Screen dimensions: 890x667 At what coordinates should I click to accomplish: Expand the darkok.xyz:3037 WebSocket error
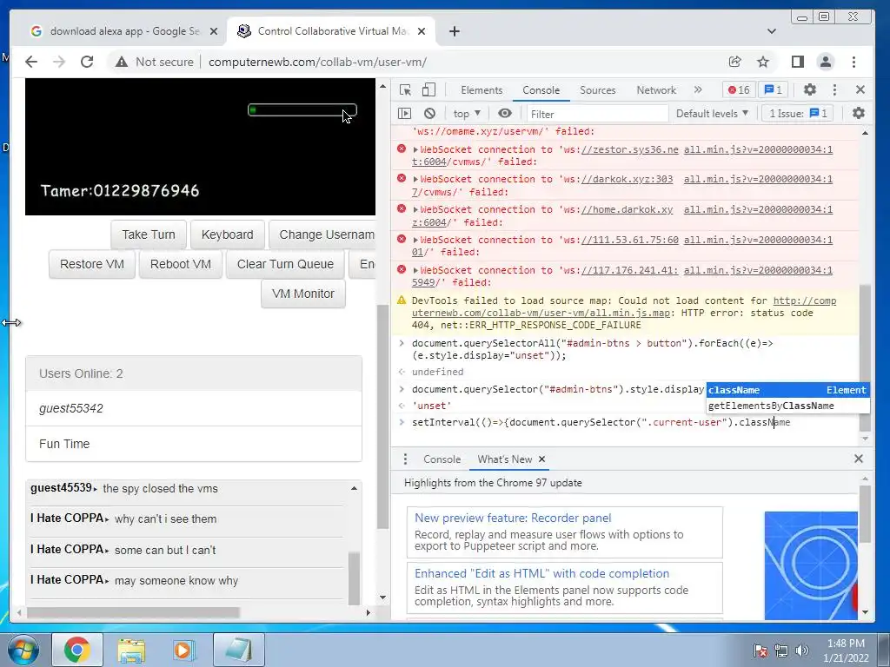415,179
